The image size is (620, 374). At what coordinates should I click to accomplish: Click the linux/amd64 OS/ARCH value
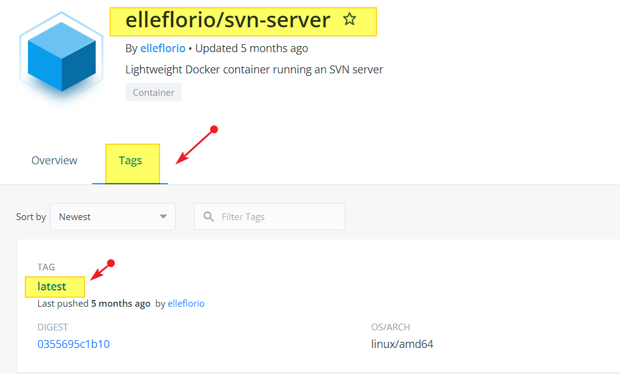402,344
